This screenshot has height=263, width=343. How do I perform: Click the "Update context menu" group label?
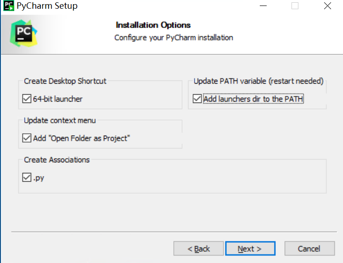60,121
